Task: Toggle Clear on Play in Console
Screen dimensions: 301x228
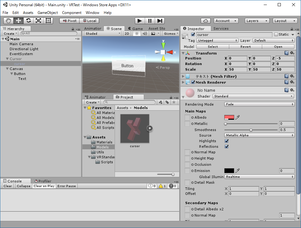Action: click(44, 186)
